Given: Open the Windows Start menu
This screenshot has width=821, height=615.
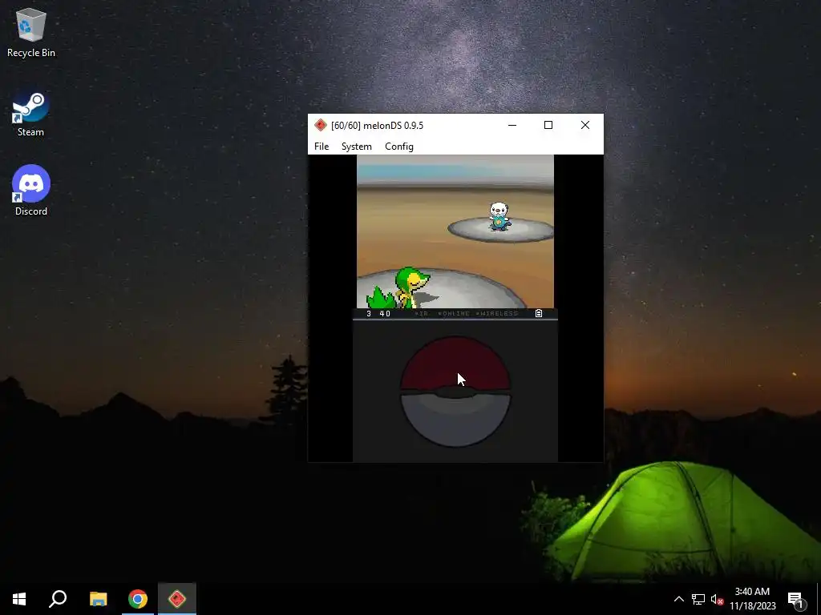Looking at the screenshot, I should 19,599.
